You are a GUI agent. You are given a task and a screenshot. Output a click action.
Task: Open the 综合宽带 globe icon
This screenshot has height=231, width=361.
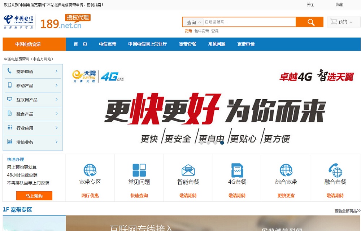tap(286, 170)
